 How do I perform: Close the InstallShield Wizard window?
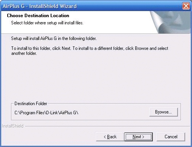[x=186, y=6]
